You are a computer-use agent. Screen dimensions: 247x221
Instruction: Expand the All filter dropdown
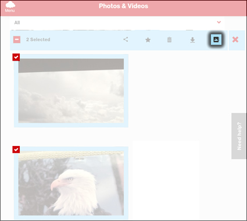pos(117,23)
